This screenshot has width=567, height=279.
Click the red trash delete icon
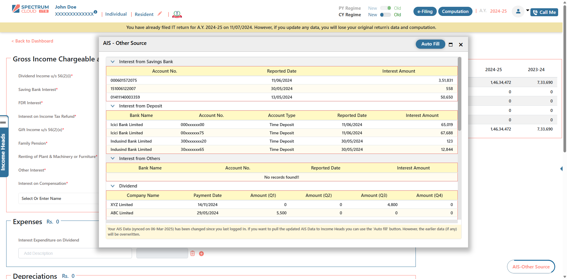click(193, 253)
